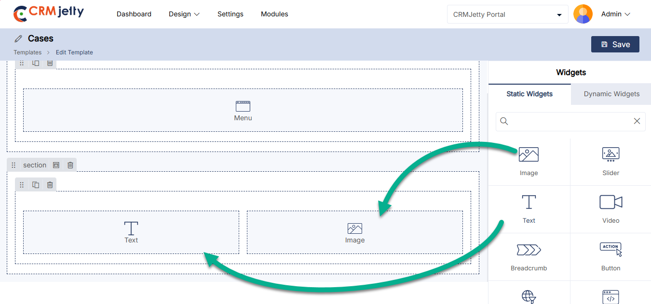Click the pencil edit icon next to Cases
651x304 pixels.
pyautogui.click(x=18, y=38)
